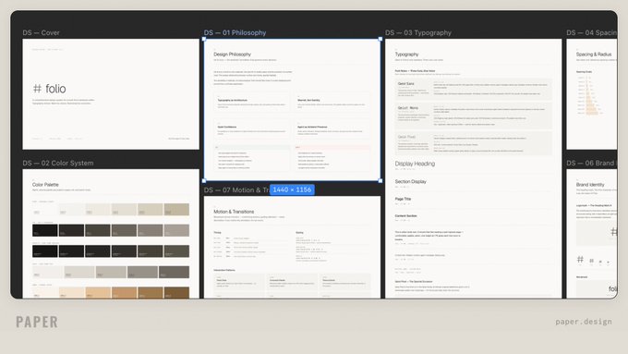
Task: Select the DS — Cover artboard label
Action: pos(41,32)
